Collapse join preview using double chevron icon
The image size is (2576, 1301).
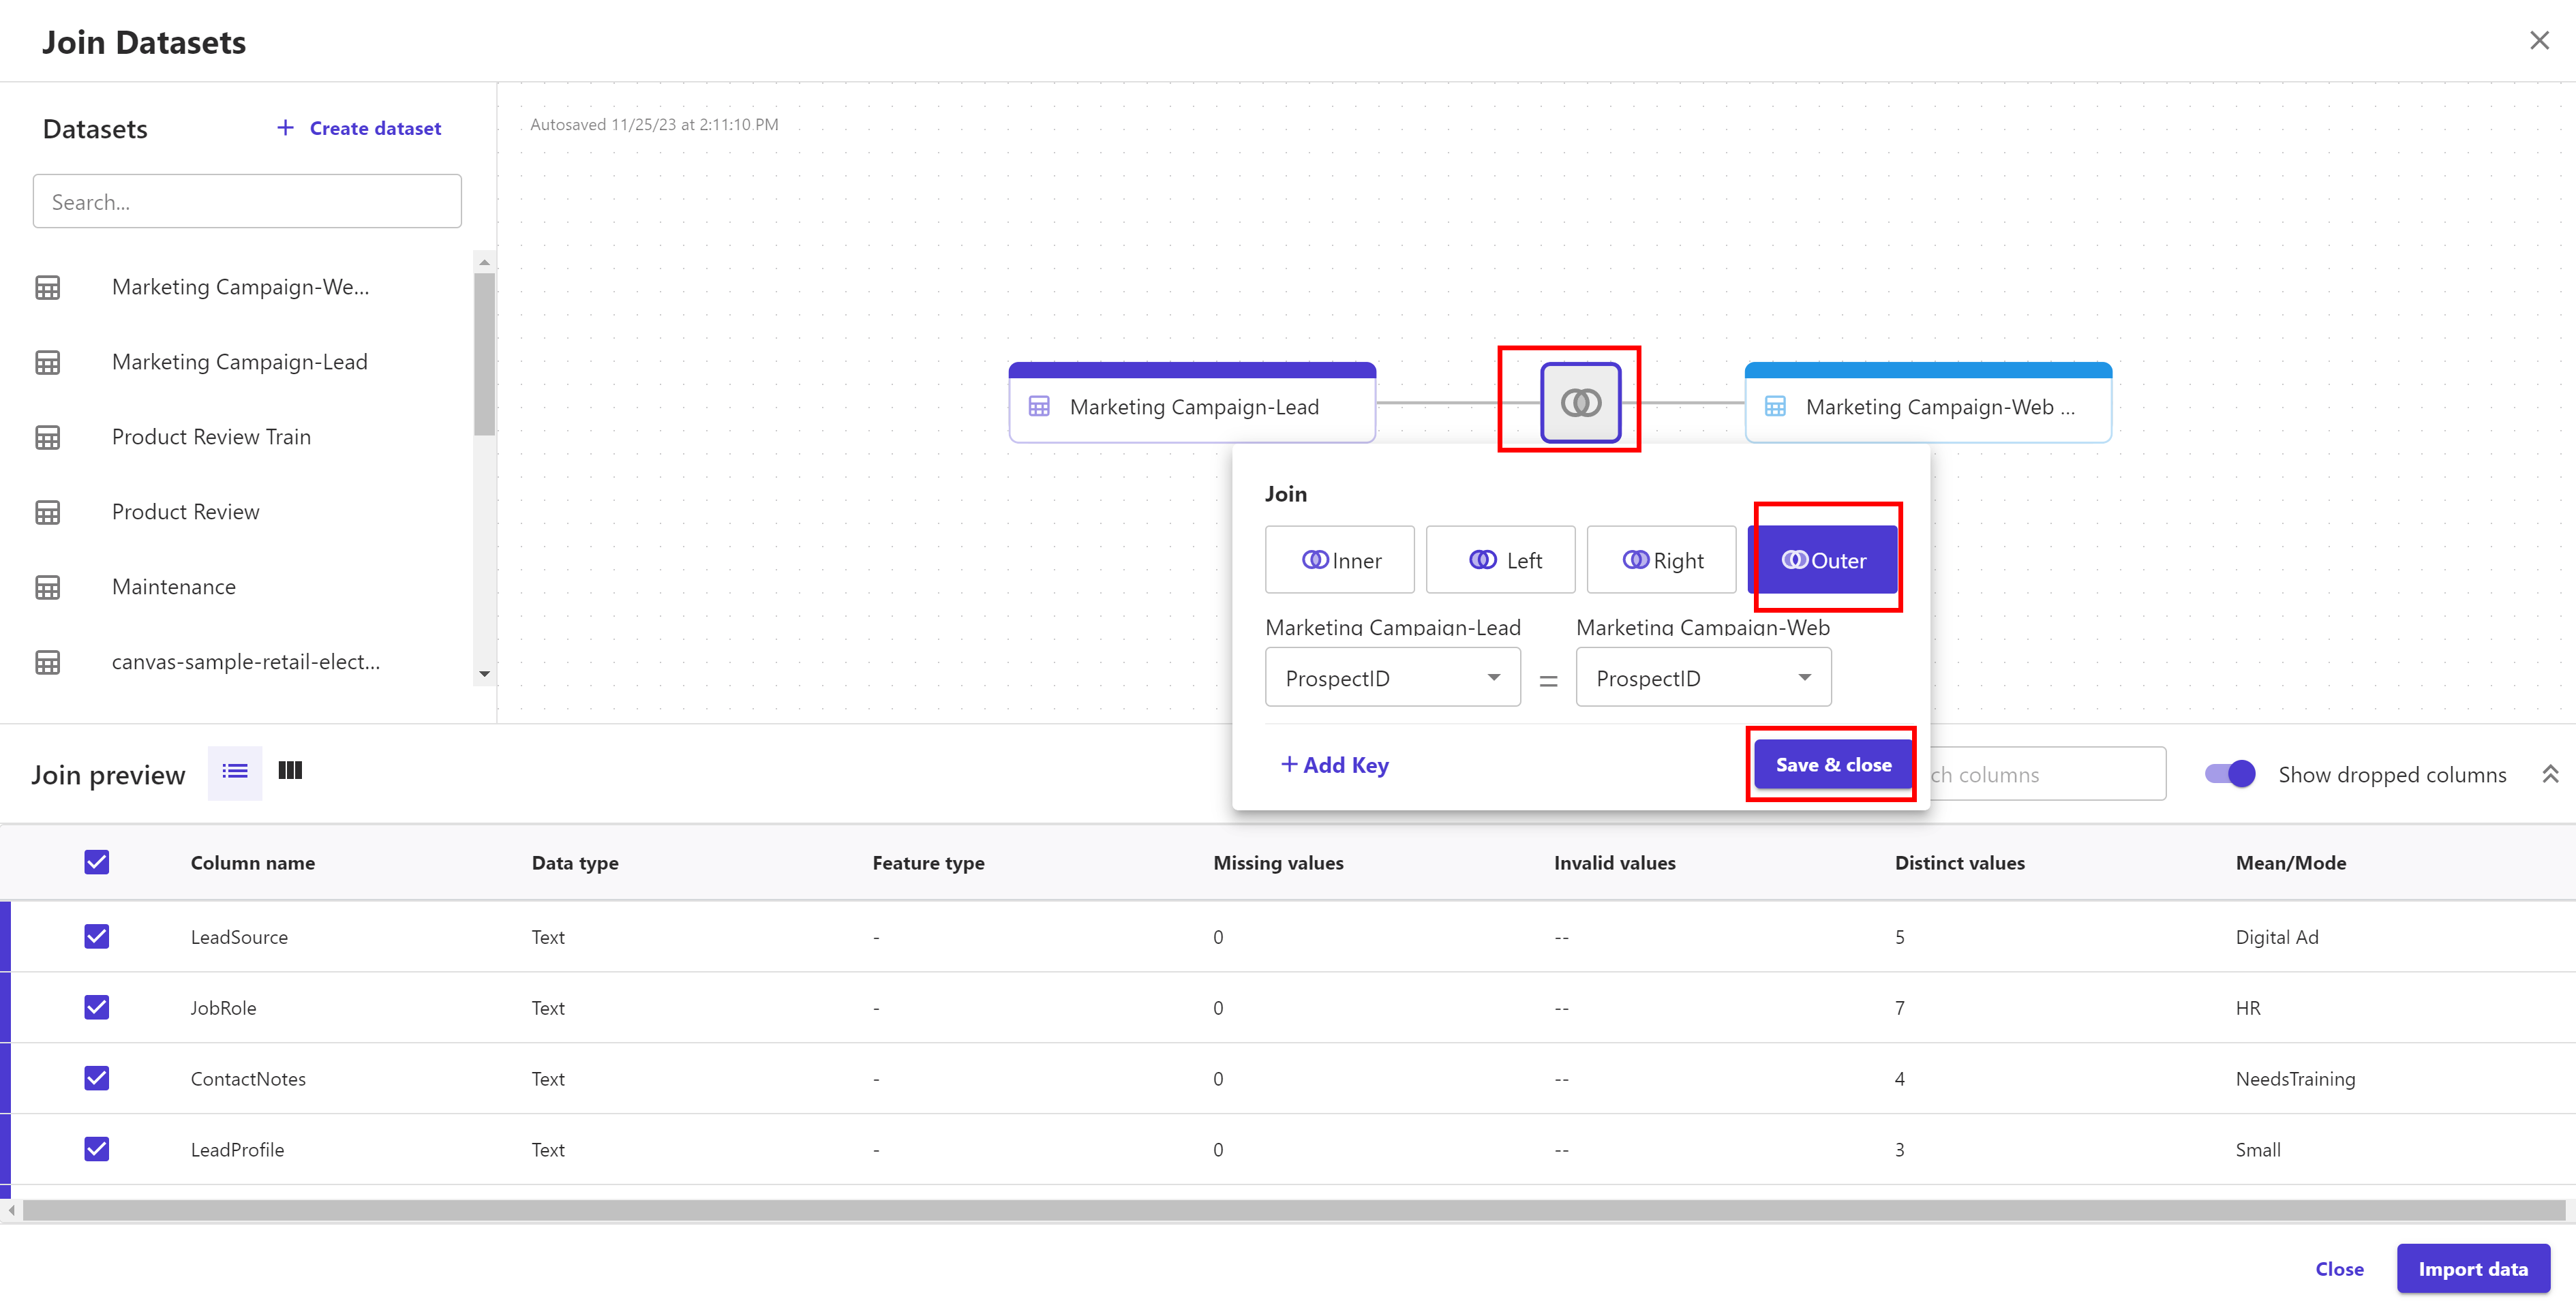tap(2550, 774)
